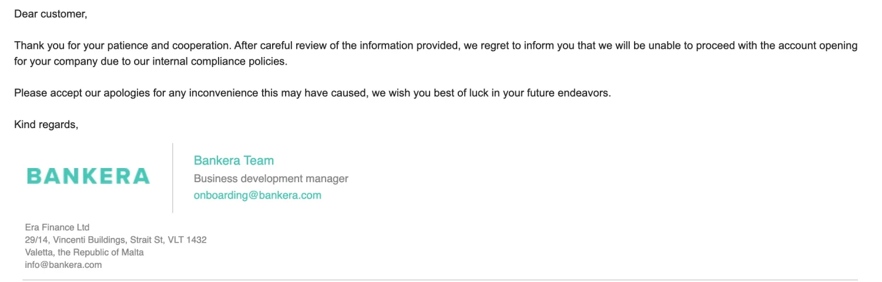The width and height of the screenshot is (882, 282).
Task: Open the onboarding@bankera.com email link
Action: click(257, 196)
